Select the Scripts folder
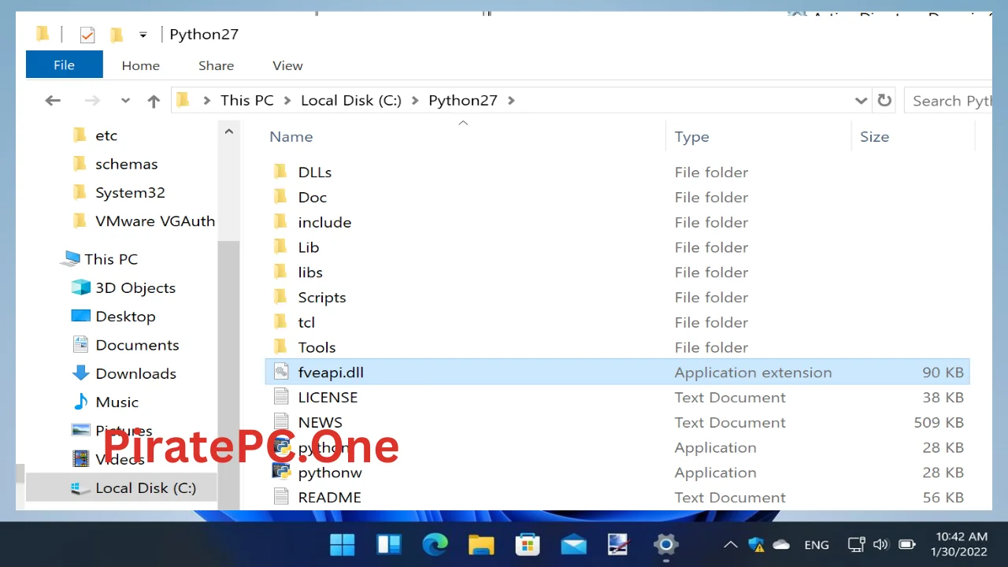 click(322, 298)
